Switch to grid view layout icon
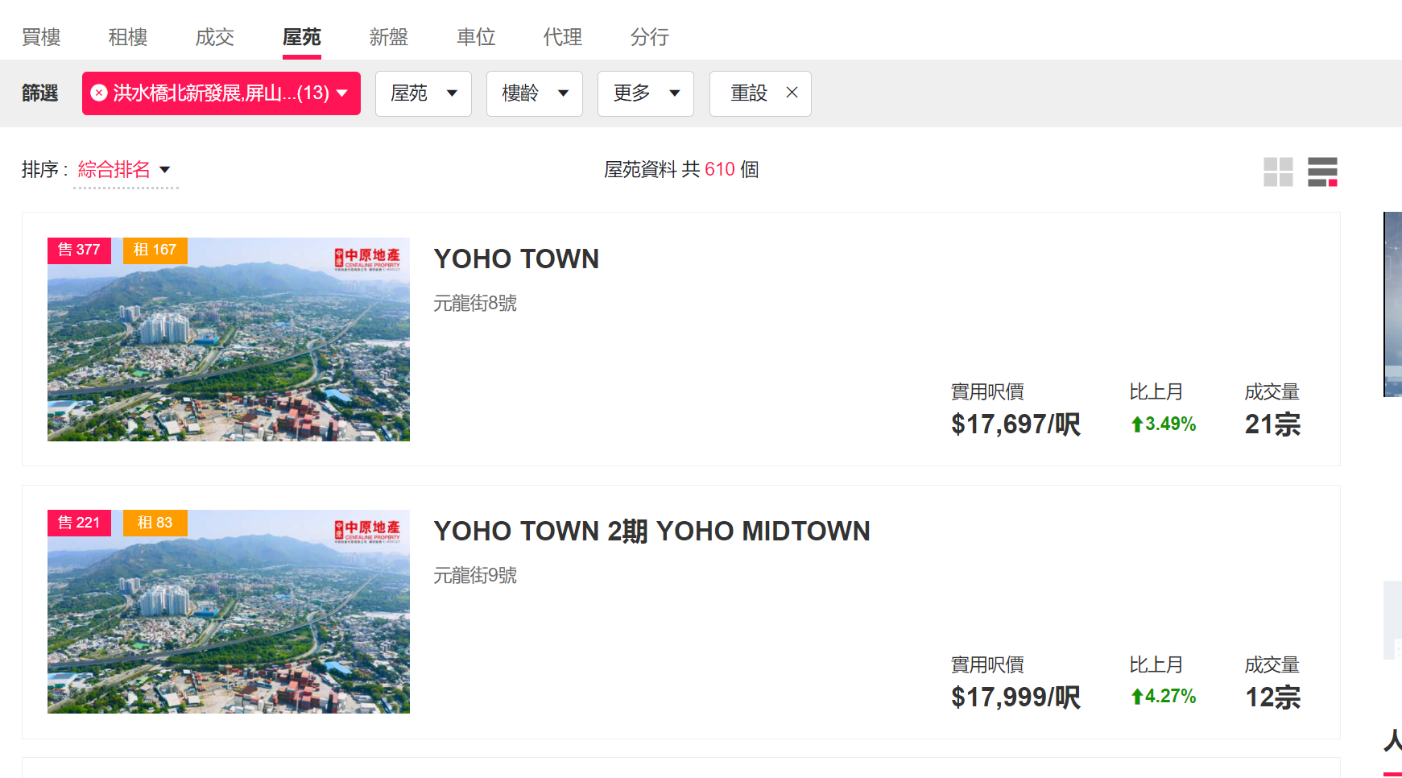 pyautogui.click(x=1278, y=172)
